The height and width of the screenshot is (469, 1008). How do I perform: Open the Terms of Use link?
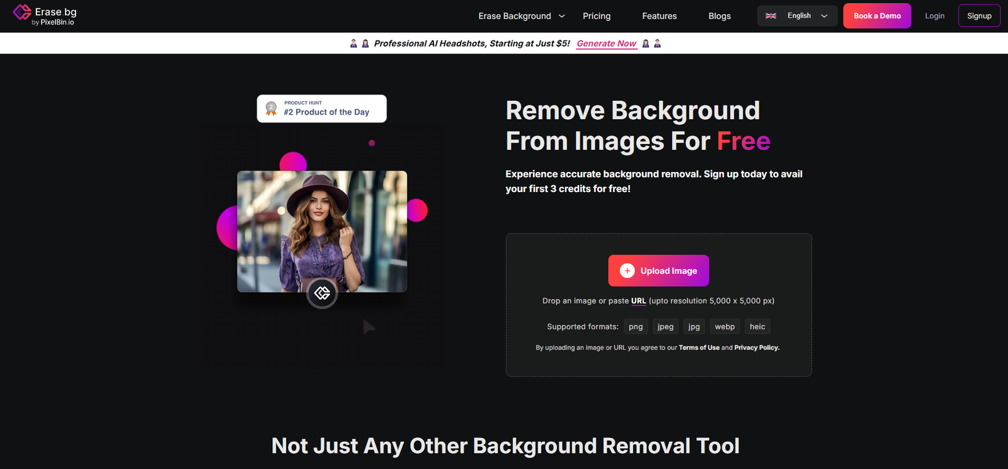coord(699,348)
